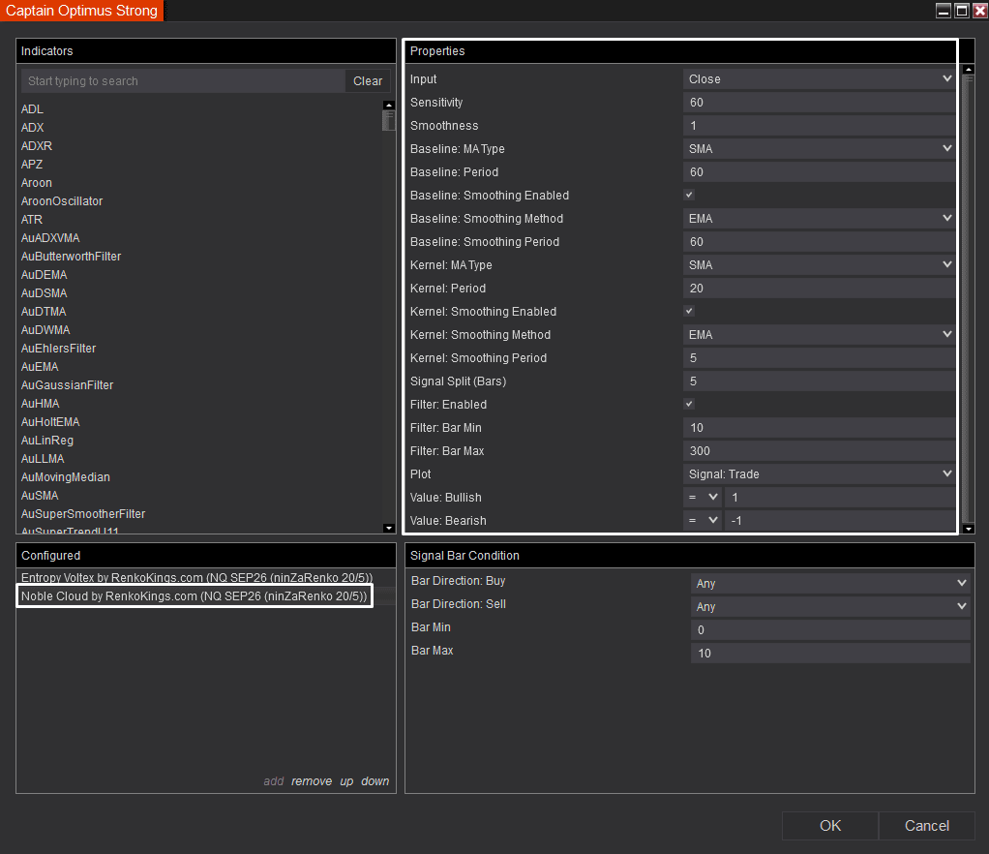Click Kernel: Smoothing Period field

tap(819, 358)
